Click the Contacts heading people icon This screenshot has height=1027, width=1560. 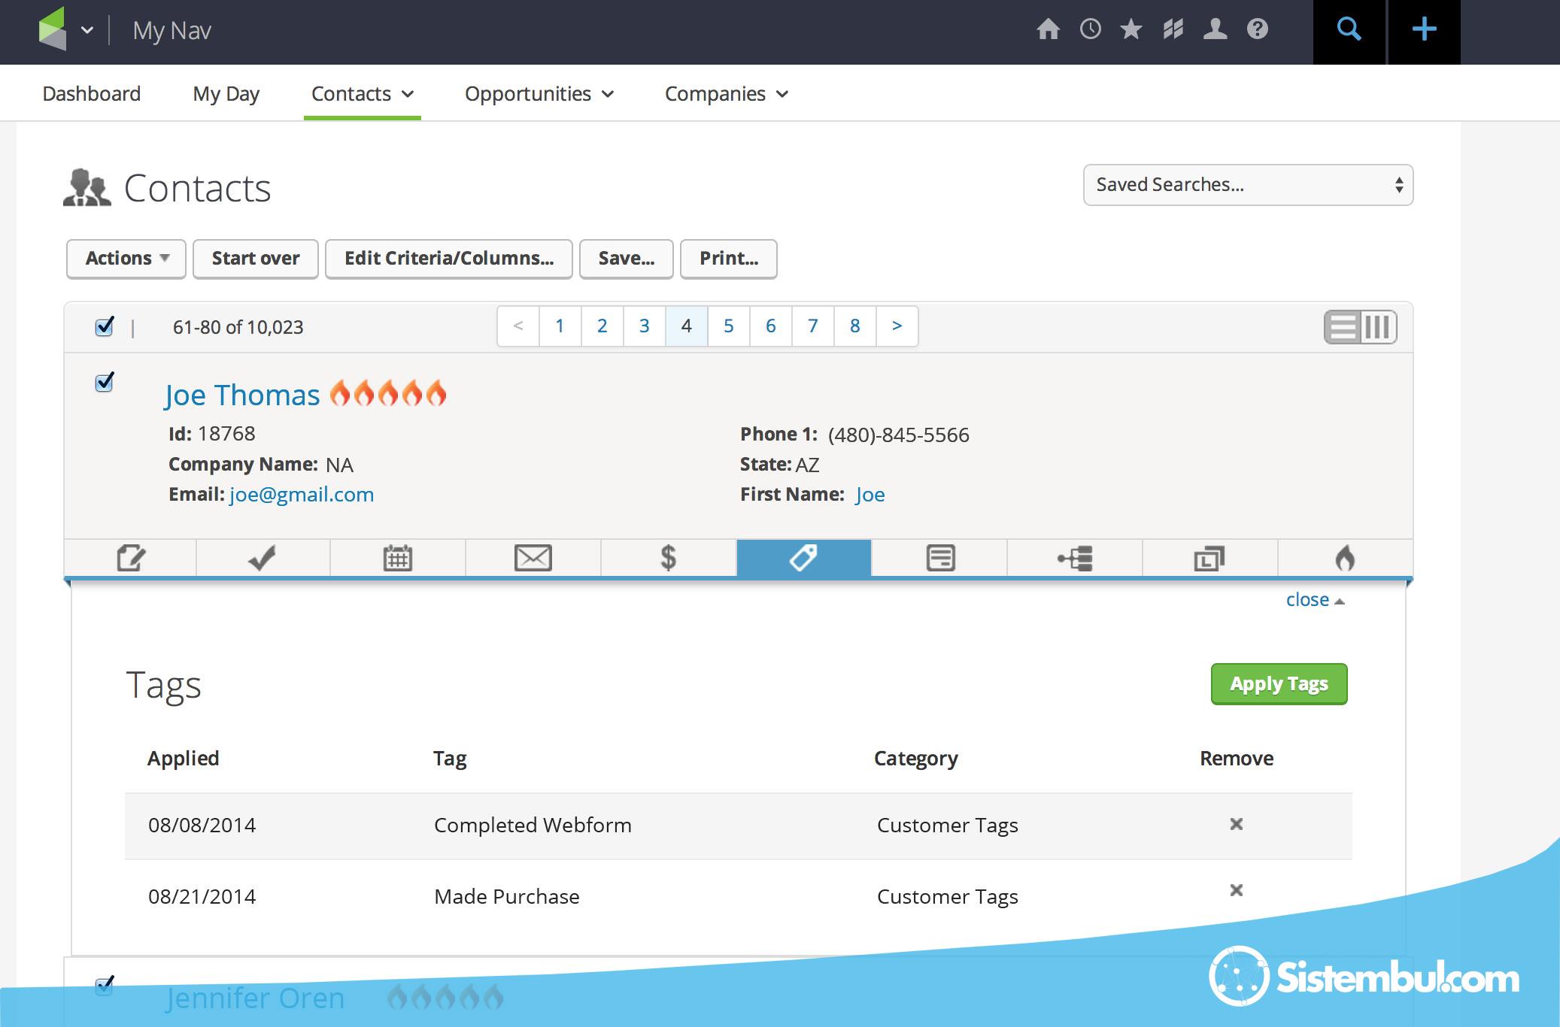coord(87,188)
